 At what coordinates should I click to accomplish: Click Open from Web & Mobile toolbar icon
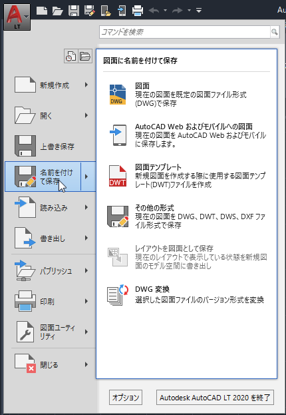pos(106,11)
